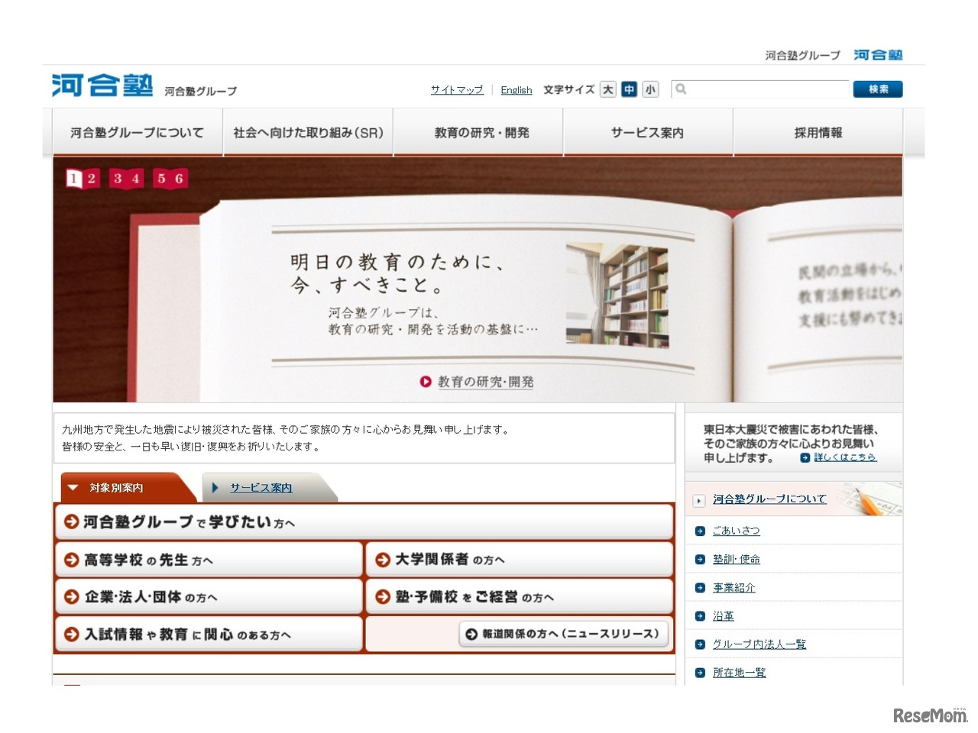Viewport: 978px width, 733px height.
Task: Select slide marker 3 in the carousel
Action: click(x=117, y=178)
